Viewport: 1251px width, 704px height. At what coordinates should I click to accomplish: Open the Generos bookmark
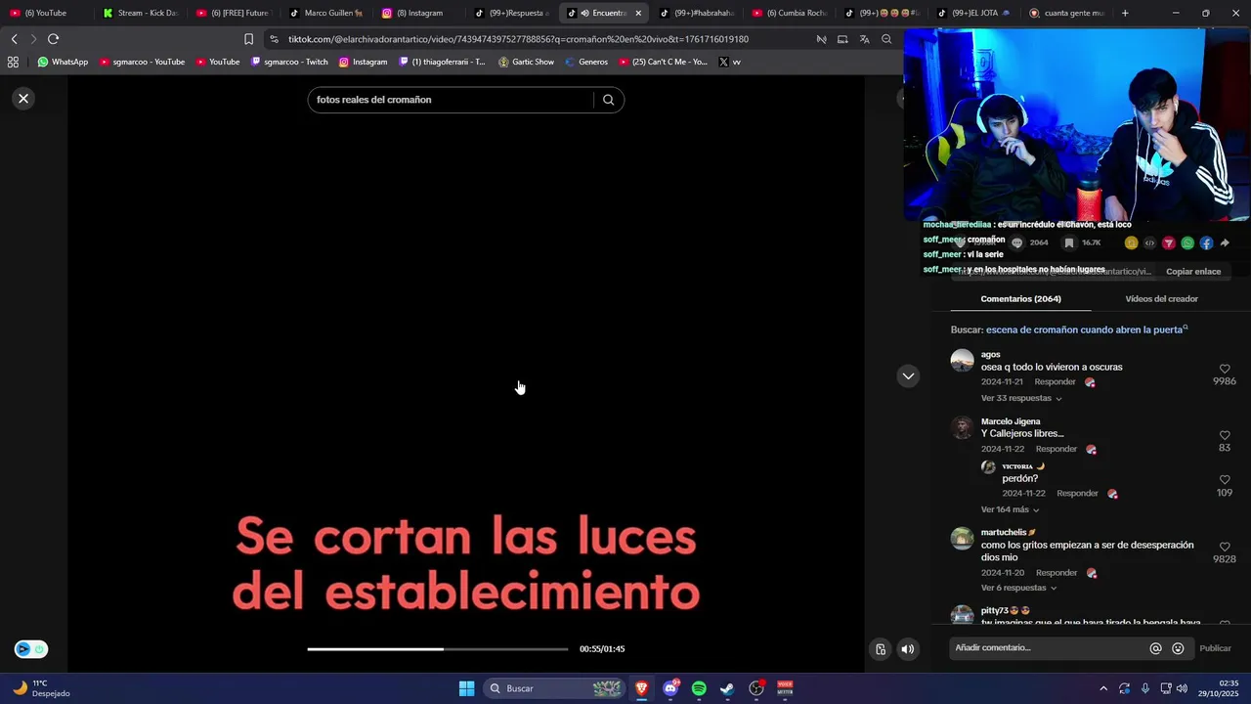(x=586, y=62)
